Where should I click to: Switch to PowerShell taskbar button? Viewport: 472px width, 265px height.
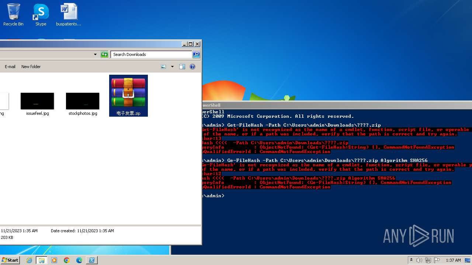92,260
